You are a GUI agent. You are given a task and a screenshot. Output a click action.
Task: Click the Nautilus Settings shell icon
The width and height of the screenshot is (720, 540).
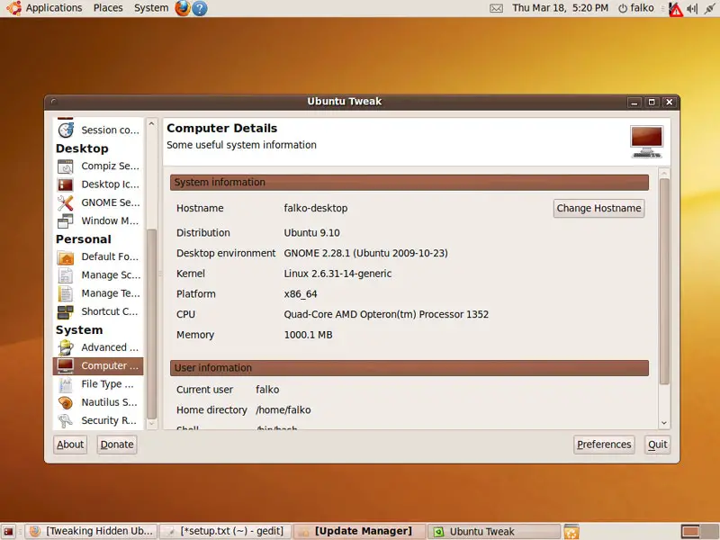[x=66, y=402]
